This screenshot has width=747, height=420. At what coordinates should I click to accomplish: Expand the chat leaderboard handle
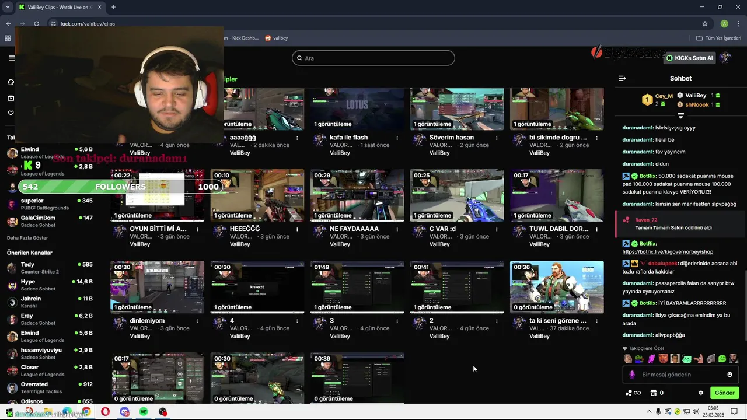pyautogui.click(x=680, y=116)
